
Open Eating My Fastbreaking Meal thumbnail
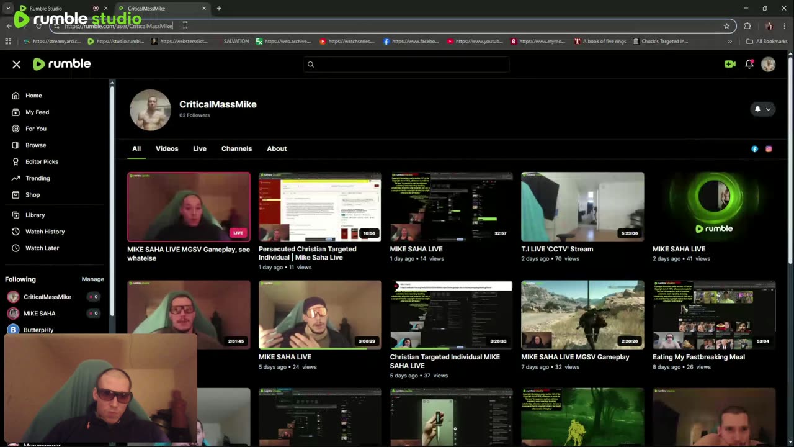coord(714,315)
